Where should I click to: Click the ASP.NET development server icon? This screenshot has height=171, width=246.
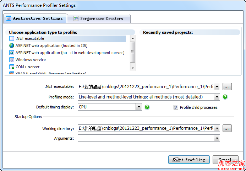pyautogui.click(x=12, y=53)
